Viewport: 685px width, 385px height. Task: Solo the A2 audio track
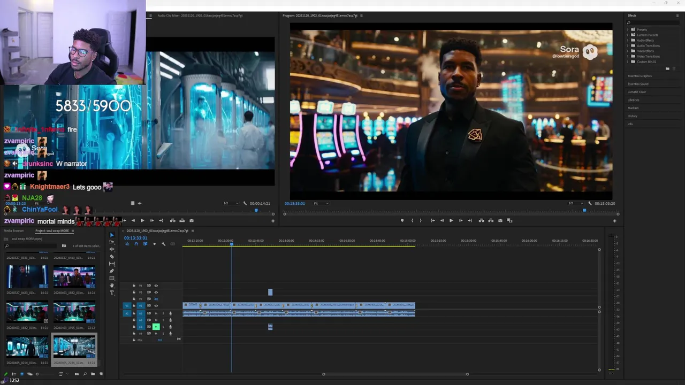pyautogui.click(x=163, y=320)
